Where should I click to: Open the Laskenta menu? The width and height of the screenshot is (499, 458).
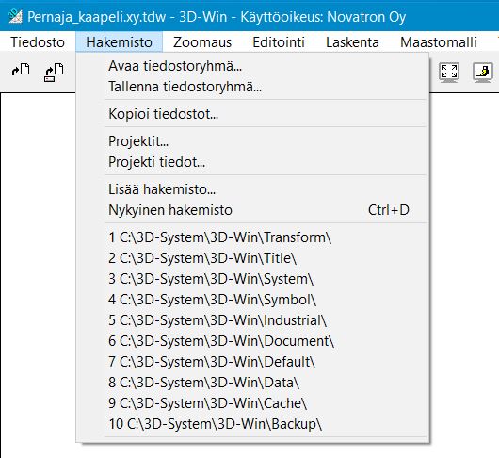click(352, 42)
